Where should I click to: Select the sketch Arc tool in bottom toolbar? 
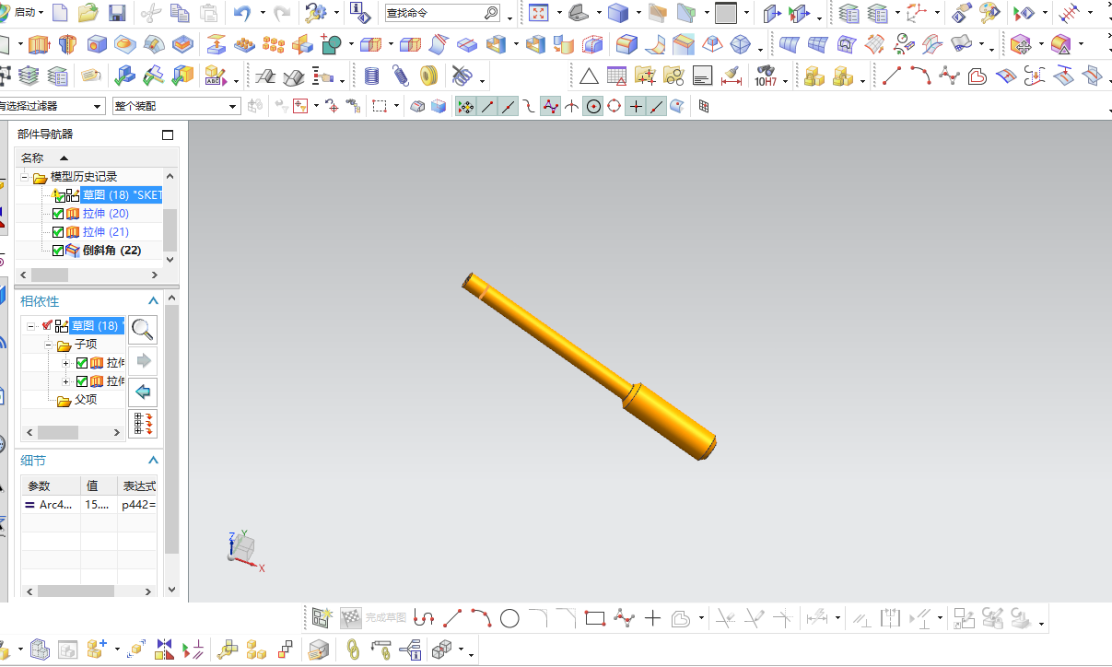coord(481,618)
